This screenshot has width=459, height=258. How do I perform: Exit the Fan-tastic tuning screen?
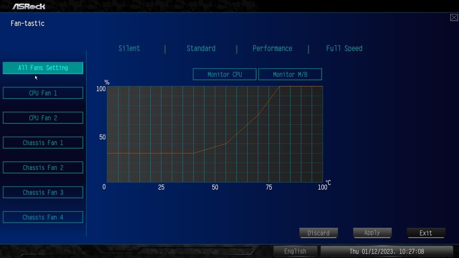point(426,233)
